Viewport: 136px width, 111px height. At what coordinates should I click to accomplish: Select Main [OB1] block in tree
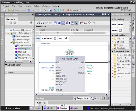22,52
